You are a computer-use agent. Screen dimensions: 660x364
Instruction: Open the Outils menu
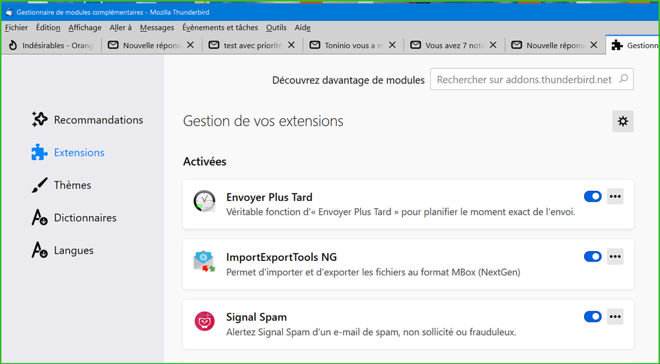tap(276, 28)
